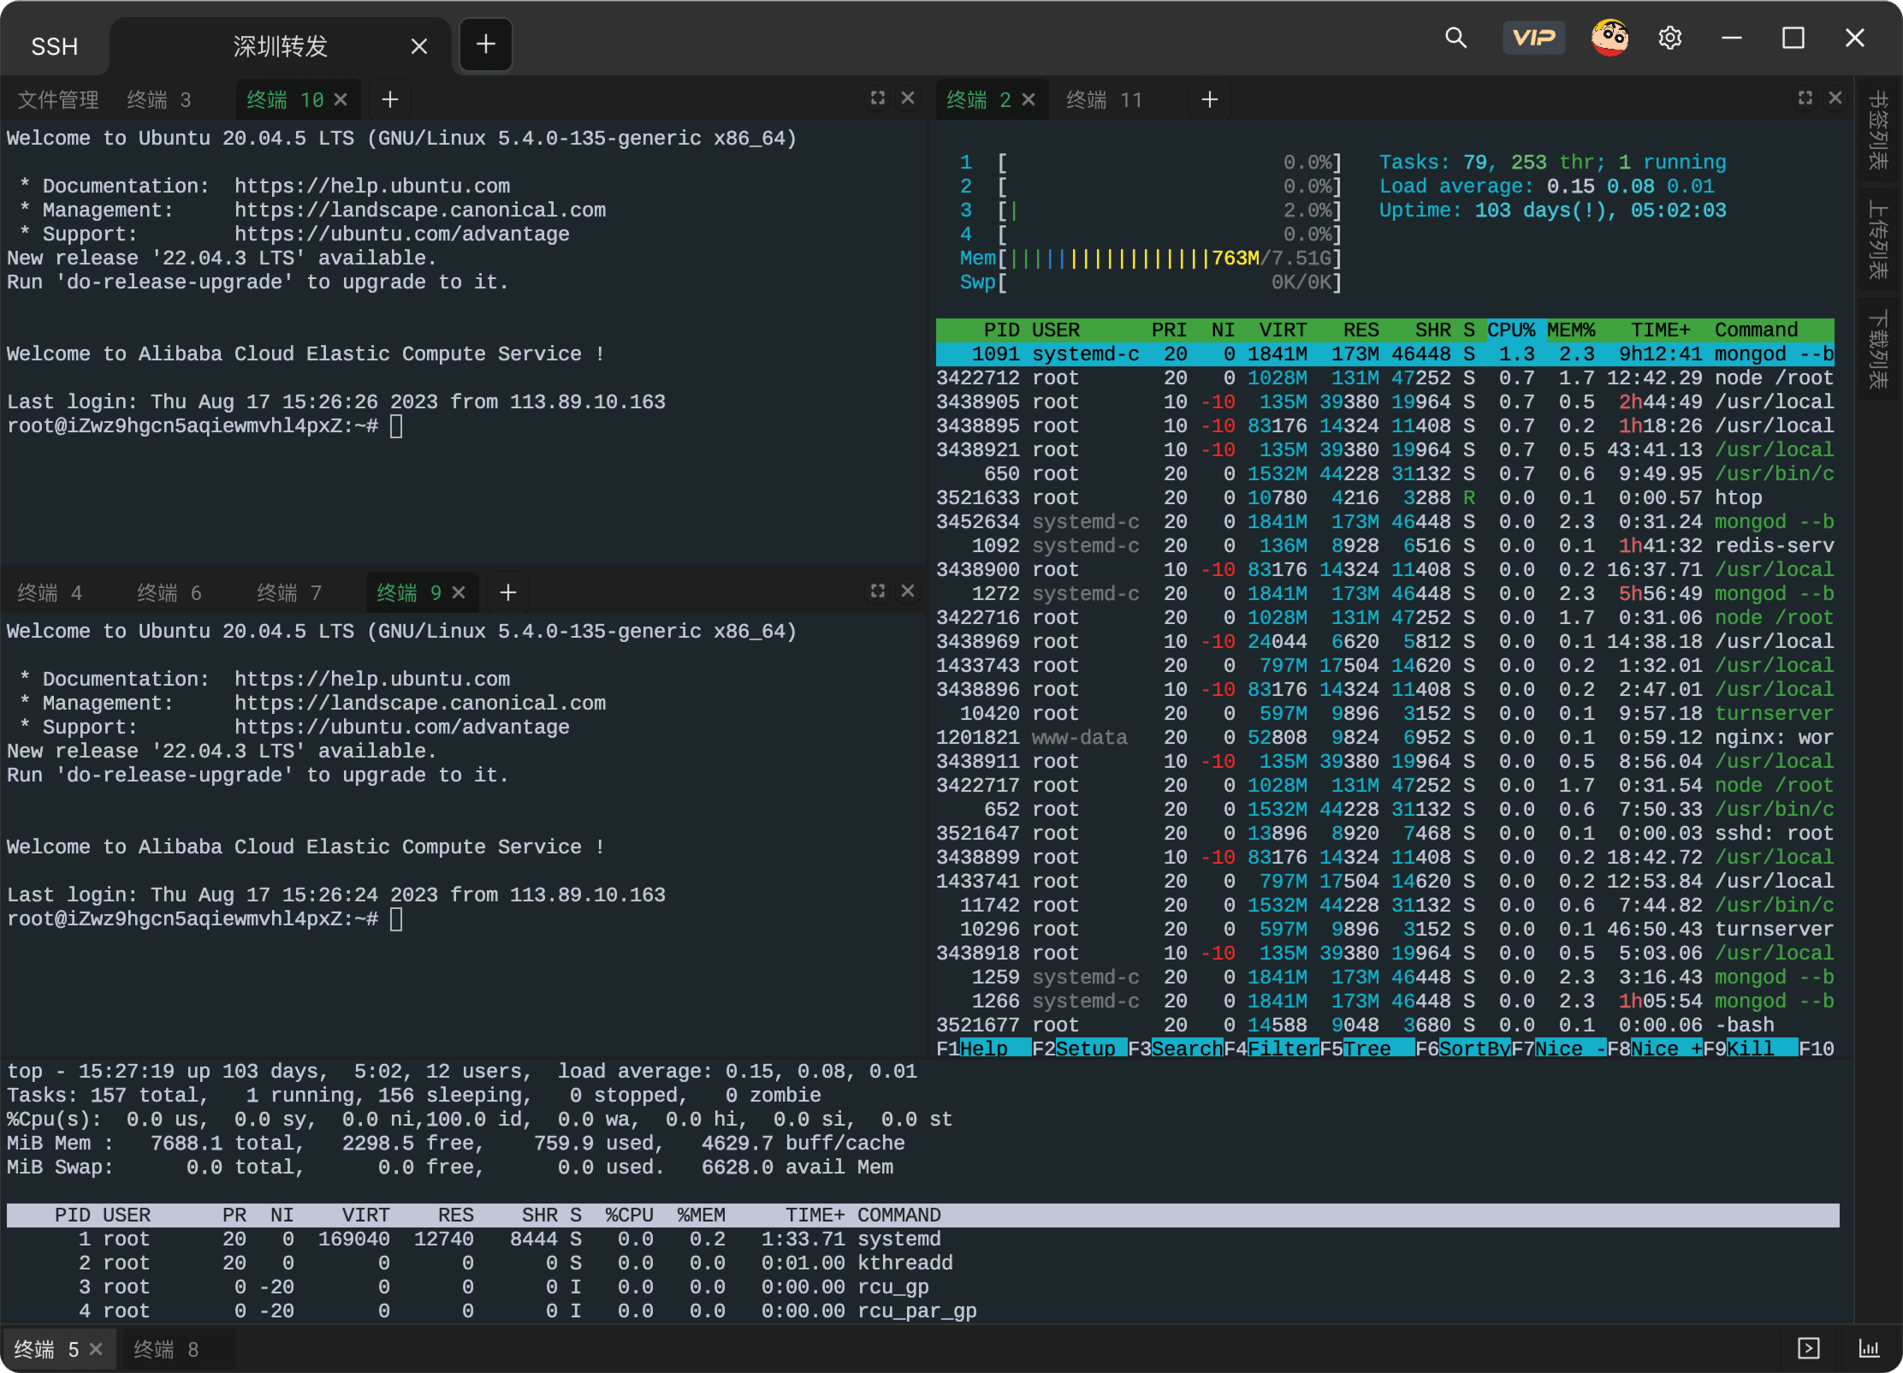Screen dimensions: 1903x1373
Task: Click the user avatar icon
Action: point(1610,39)
